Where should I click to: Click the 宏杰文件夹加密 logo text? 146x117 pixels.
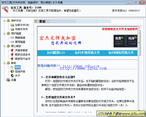tap(58, 38)
